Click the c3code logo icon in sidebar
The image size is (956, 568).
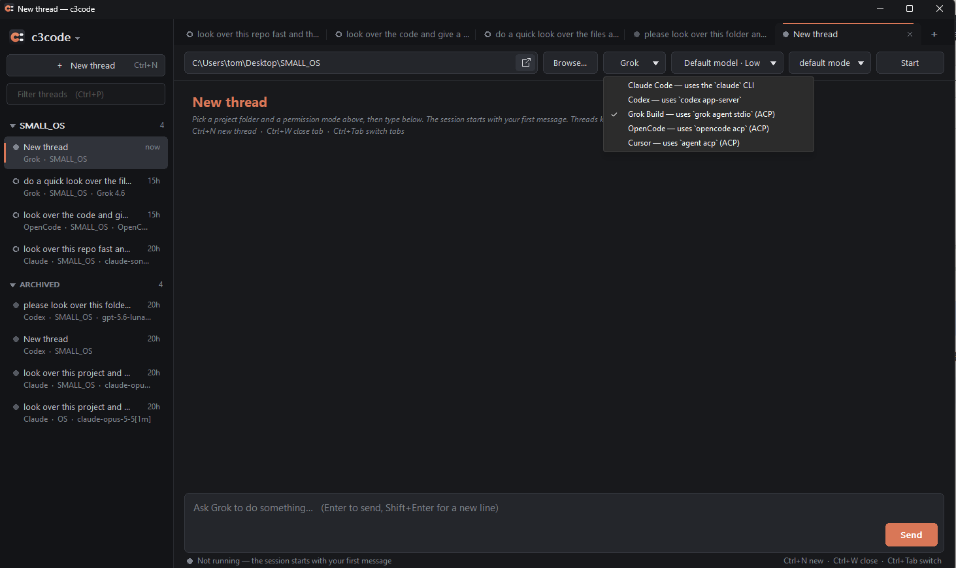coord(18,37)
